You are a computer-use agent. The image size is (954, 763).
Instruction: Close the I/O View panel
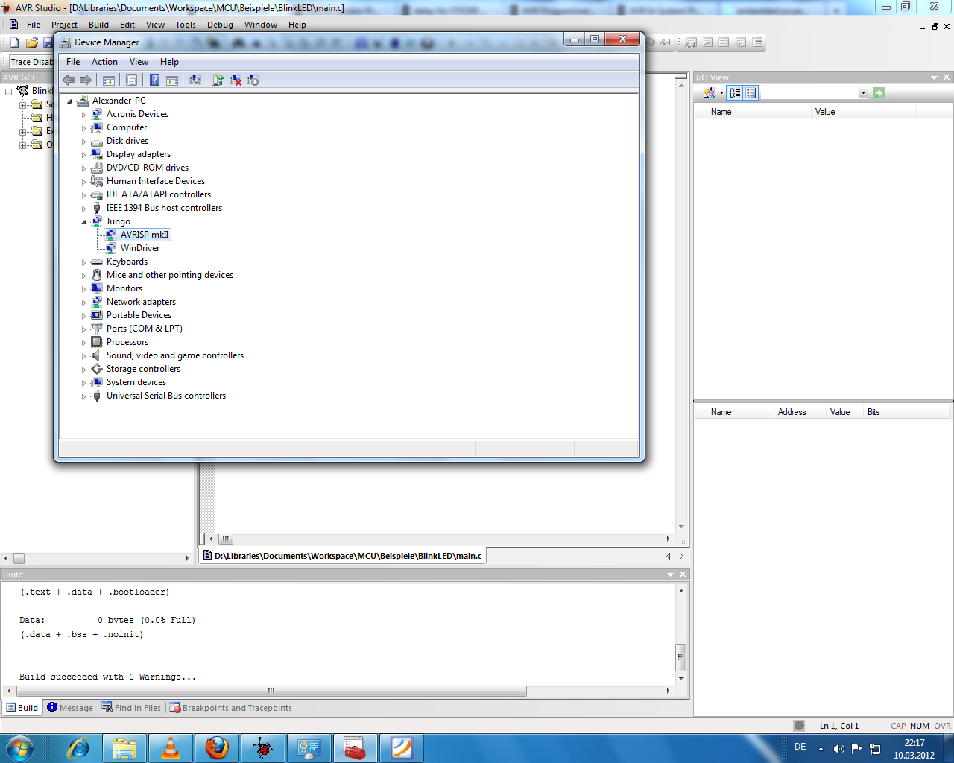point(947,77)
